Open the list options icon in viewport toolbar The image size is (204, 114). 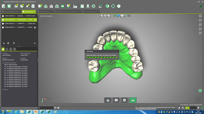pyautogui.click(x=129, y=16)
